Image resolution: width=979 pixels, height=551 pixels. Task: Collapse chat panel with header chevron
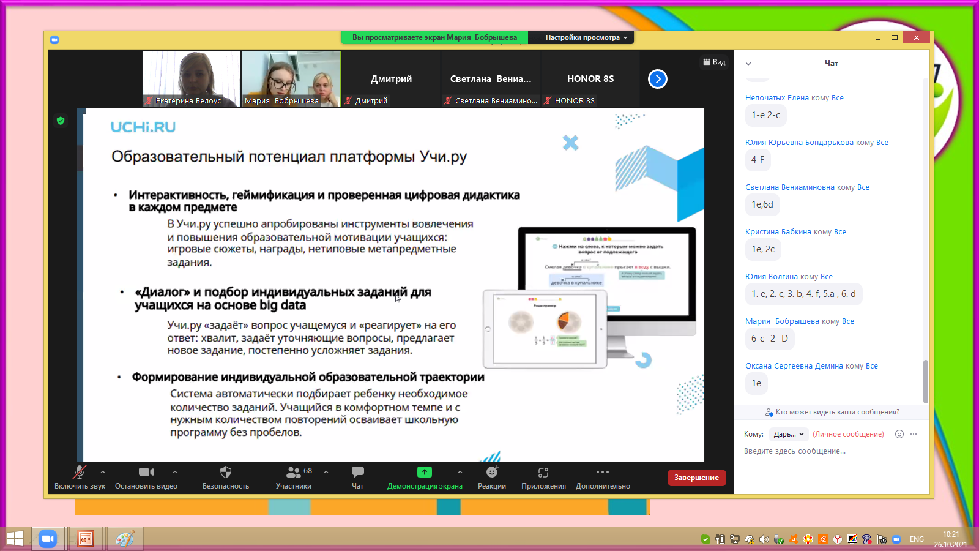pos(748,64)
